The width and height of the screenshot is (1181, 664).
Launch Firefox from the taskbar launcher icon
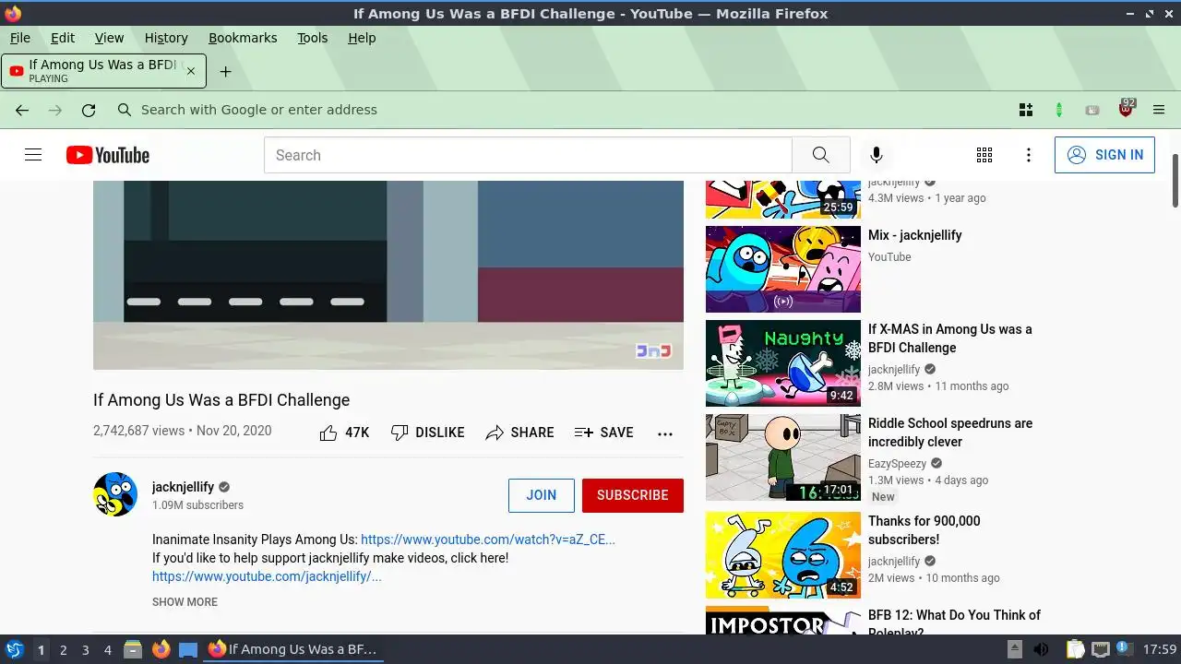161,649
